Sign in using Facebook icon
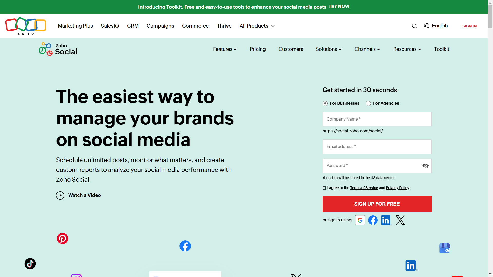Viewport: 493px width, 277px height. click(373, 220)
